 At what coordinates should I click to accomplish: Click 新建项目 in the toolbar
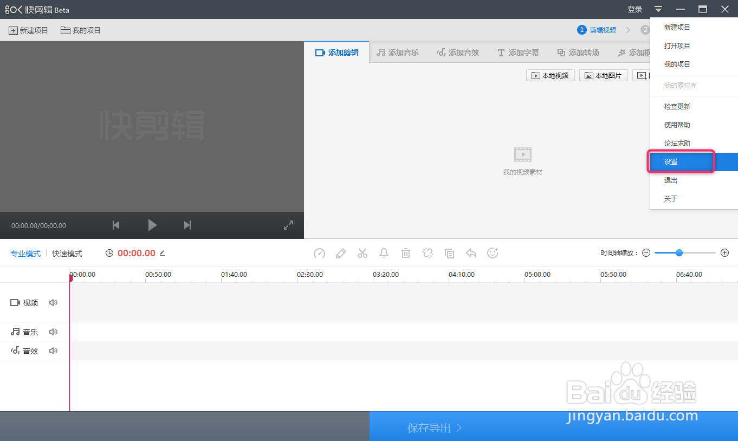[x=29, y=30]
